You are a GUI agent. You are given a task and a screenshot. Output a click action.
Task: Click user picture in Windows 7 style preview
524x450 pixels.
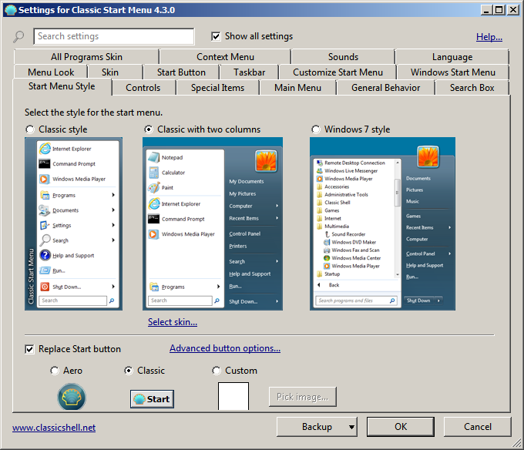click(428, 156)
